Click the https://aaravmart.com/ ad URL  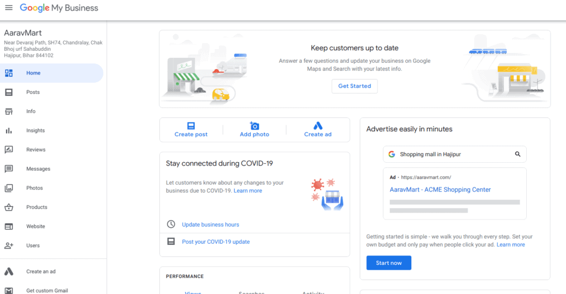(426, 177)
